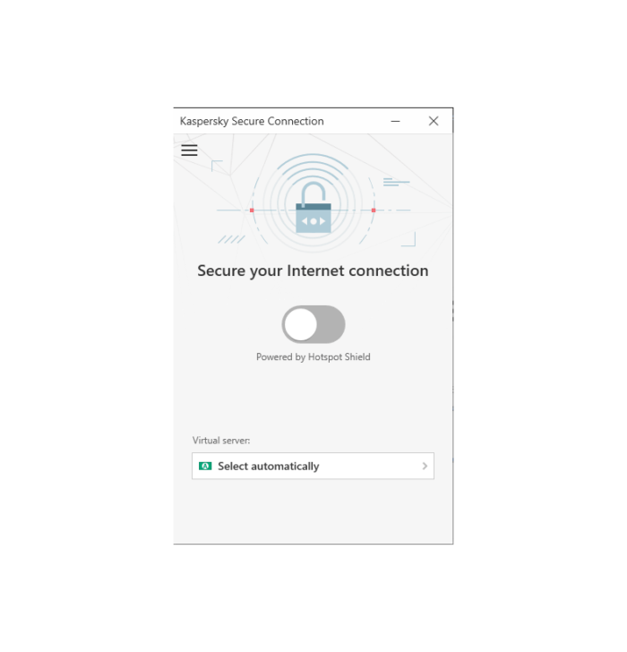This screenshot has height=652, width=627.
Task: Click the "Secure your Internet connection" heading
Action: 313,271
